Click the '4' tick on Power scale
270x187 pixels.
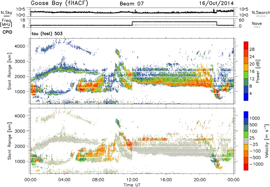click(250, 93)
